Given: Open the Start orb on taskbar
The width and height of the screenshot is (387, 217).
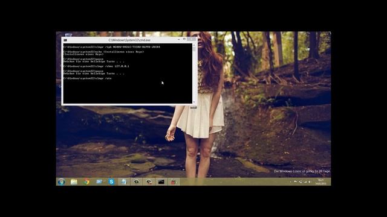Looking at the screenshot, I should [x=62, y=181].
